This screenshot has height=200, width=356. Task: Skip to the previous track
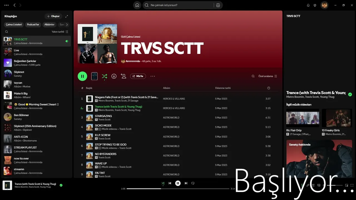(170, 183)
